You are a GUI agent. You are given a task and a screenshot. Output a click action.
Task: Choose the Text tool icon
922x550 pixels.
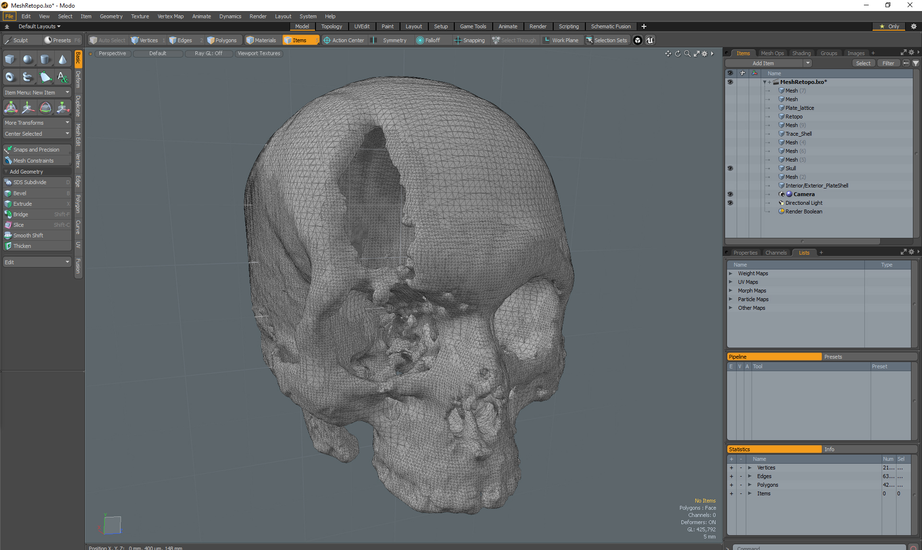pyautogui.click(x=62, y=77)
